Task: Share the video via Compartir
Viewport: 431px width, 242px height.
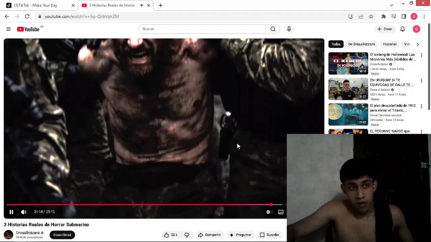Action: point(209,235)
